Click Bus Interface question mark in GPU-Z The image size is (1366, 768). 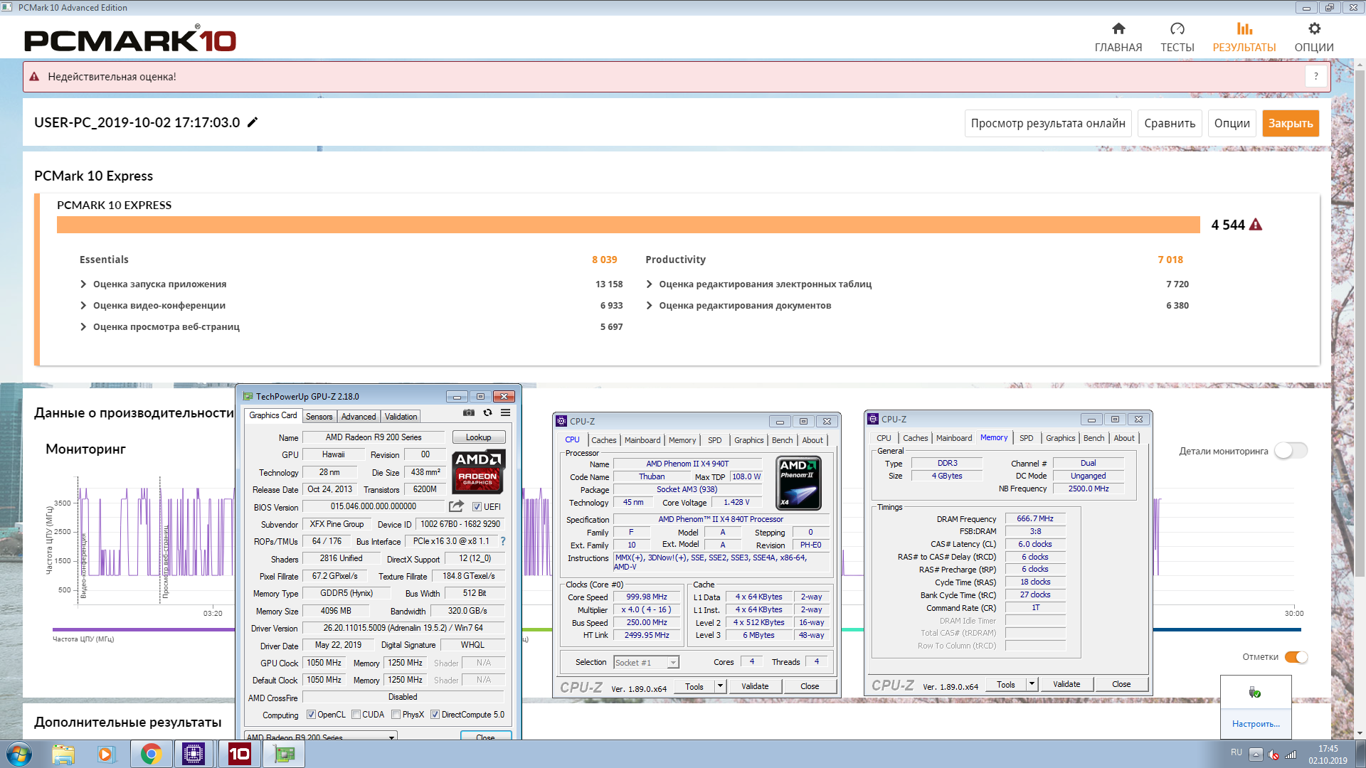(503, 541)
